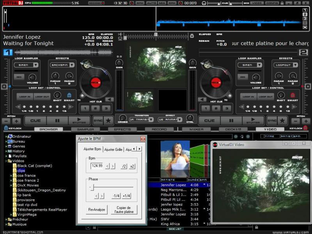The width and height of the screenshot is (312, 234).
Task: Click the Bpm value input field
Action: coord(97,166)
